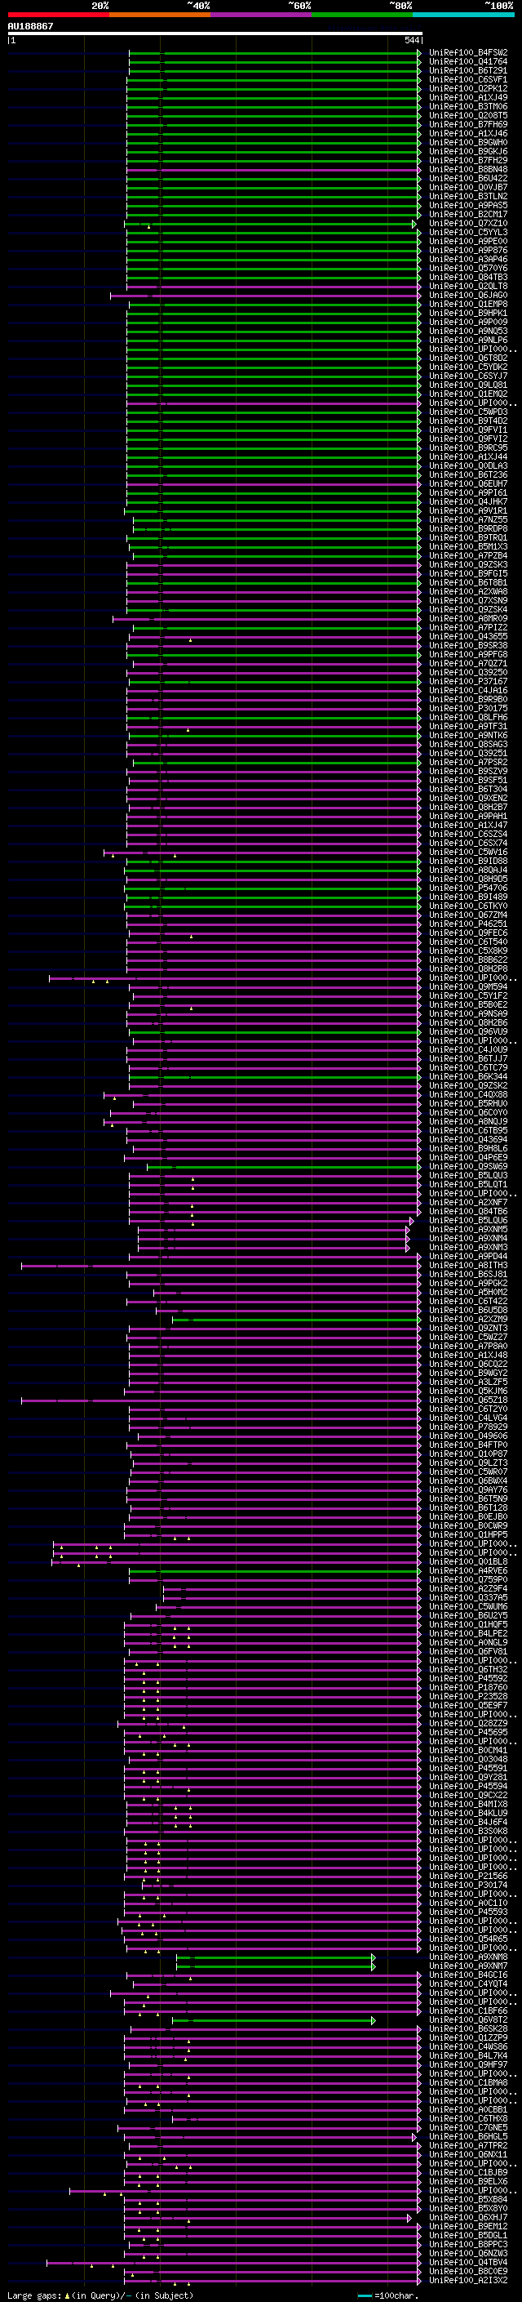
Task: Select the UniRef100_Q9XEN2 label
Action: 468,799
